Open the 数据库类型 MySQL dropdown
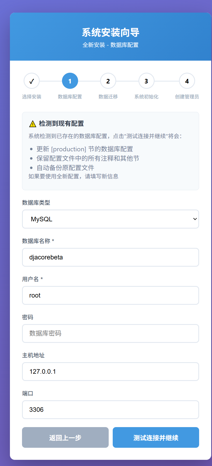The height and width of the screenshot is (466, 212). point(110,219)
